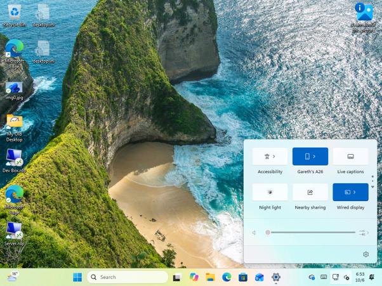Open sound output selection arrow
The image size is (382, 286).
pos(364,233)
